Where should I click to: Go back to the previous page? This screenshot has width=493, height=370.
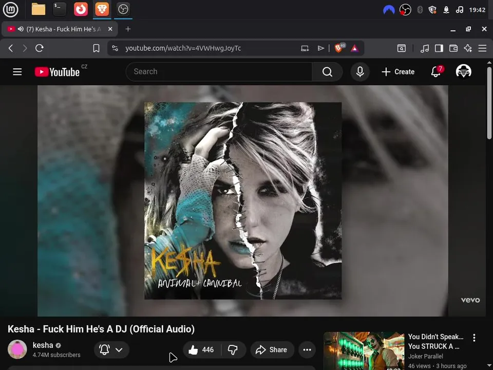[x=11, y=48]
